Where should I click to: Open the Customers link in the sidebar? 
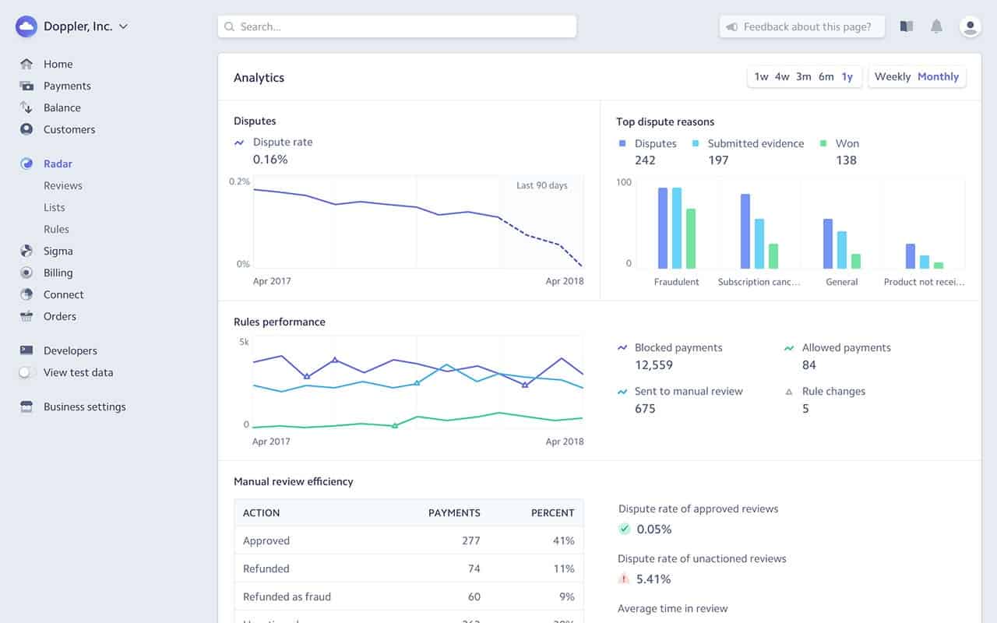tap(69, 129)
